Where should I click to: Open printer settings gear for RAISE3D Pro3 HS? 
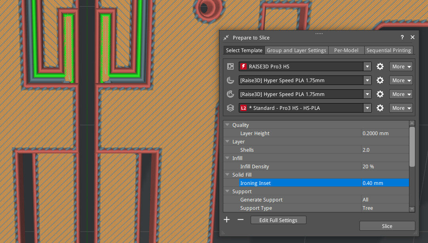[x=380, y=66]
